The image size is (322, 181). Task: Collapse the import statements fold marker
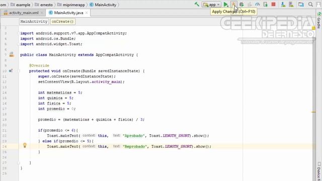tap(19, 33)
